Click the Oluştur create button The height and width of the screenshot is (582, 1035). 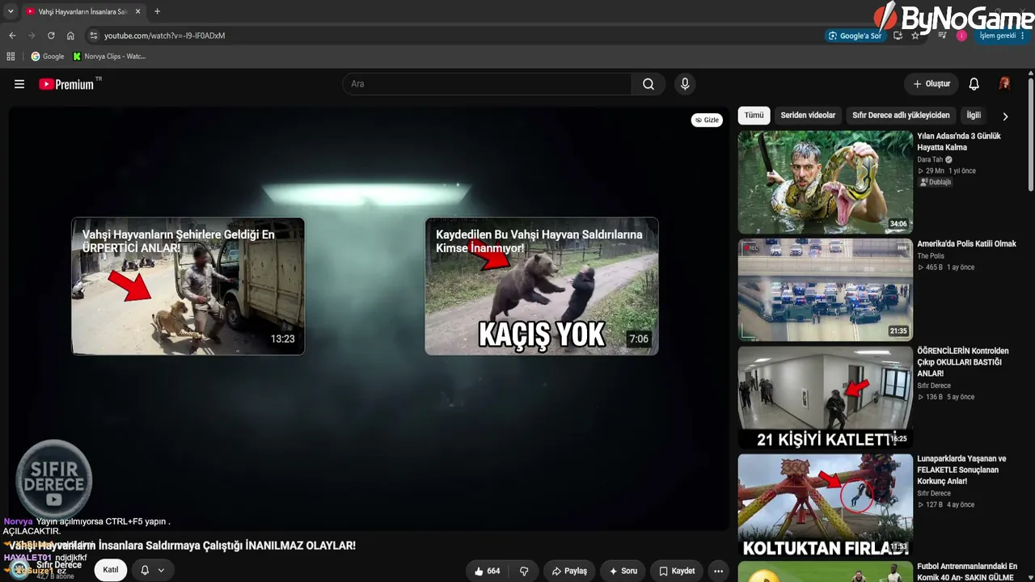931,84
